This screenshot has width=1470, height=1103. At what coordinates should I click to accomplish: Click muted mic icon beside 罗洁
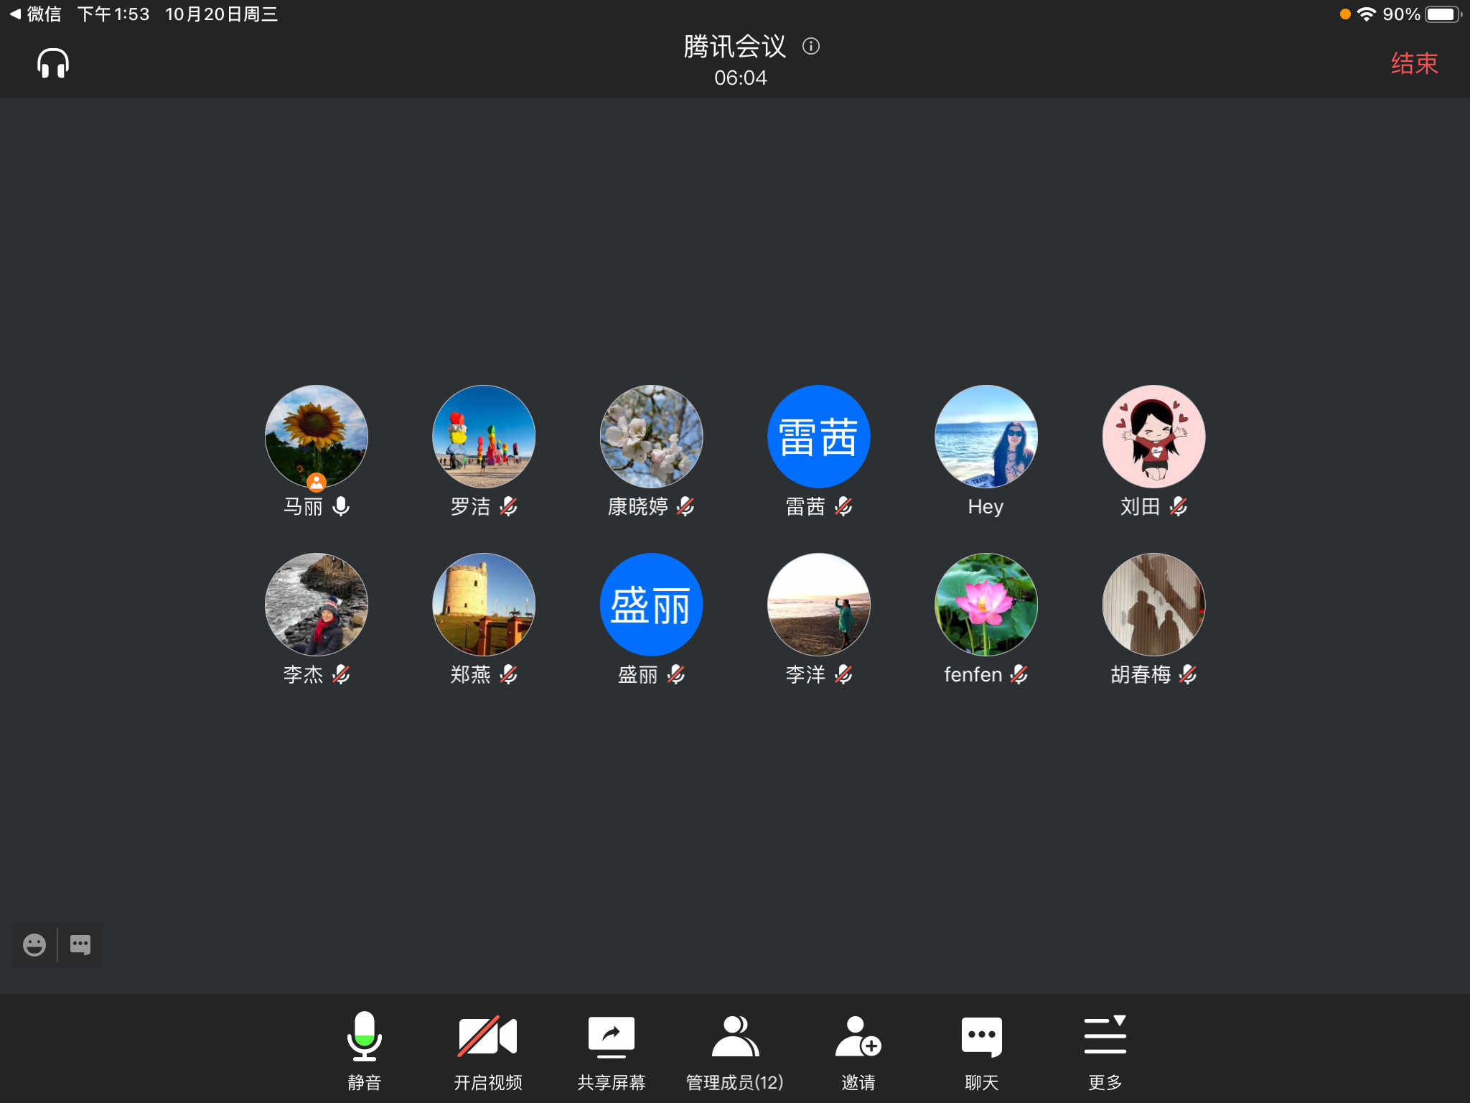pyautogui.click(x=509, y=506)
